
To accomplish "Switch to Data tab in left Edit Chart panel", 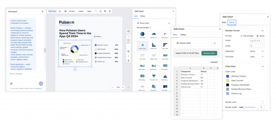I will pyautogui.click(x=136, y=16).
